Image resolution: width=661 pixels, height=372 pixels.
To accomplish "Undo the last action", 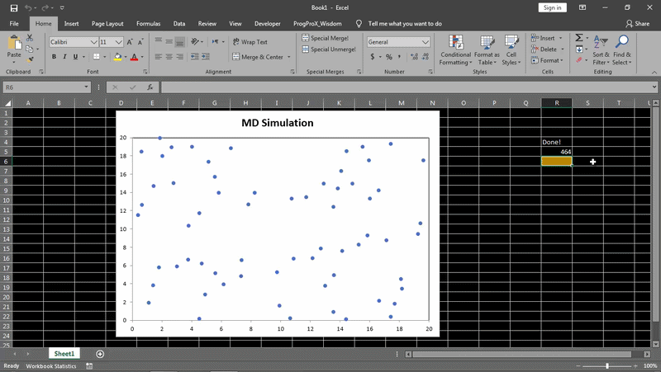I will click(28, 7).
